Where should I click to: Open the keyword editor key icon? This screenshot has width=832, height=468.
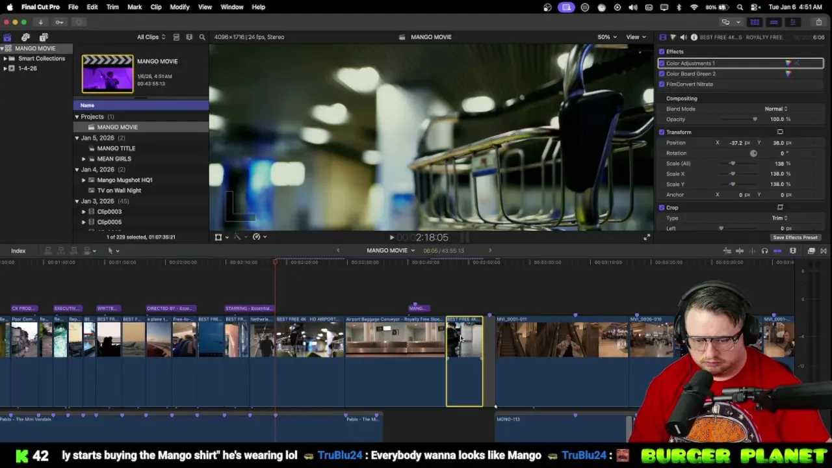(x=59, y=22)
